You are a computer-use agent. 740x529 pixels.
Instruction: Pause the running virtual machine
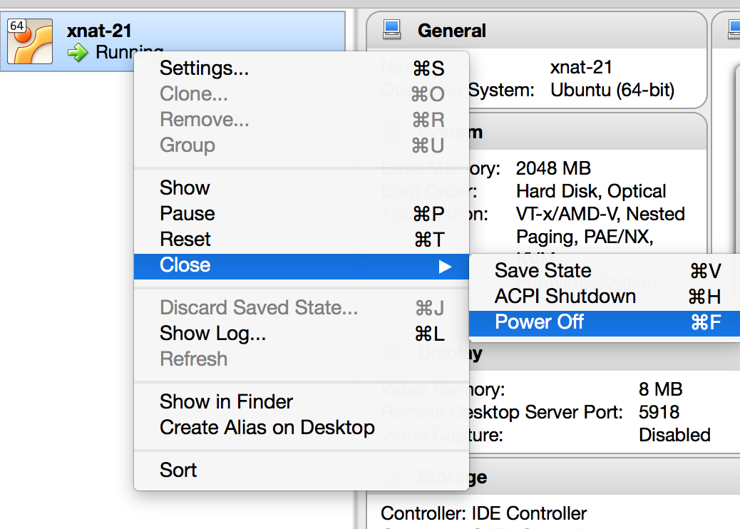tap(187, 214)
